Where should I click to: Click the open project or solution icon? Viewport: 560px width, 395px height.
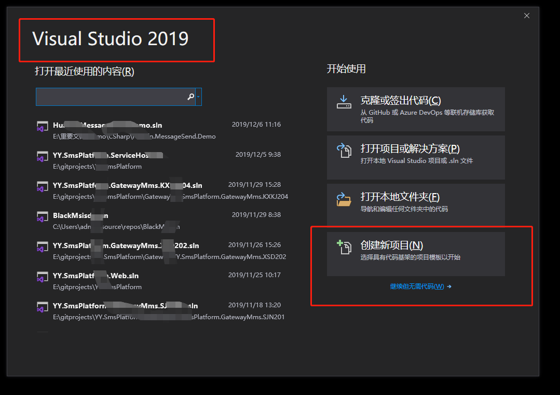tap(344, 151)
